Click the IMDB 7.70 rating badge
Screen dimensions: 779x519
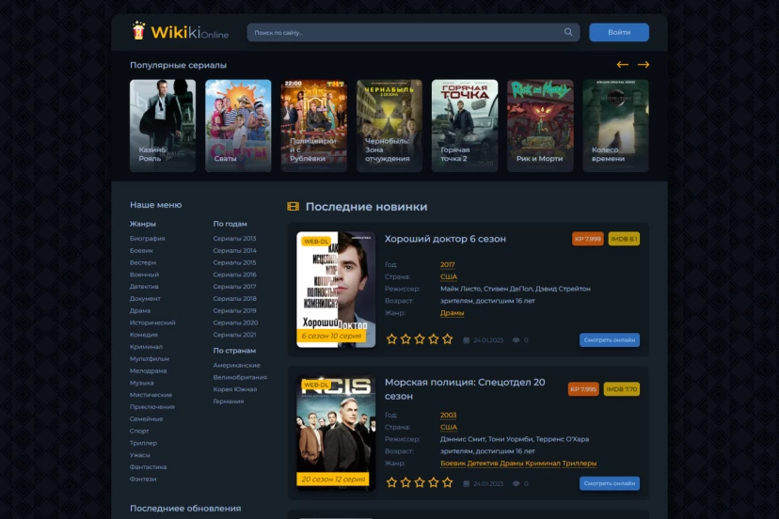(x=622, y=389)
